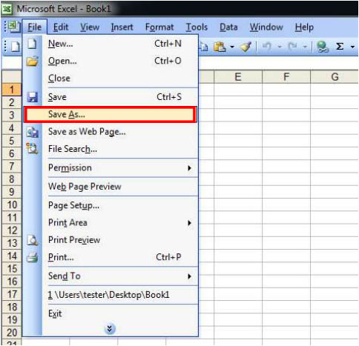
Task: Click the Undo toolbar icon
Action: [267, 47]
